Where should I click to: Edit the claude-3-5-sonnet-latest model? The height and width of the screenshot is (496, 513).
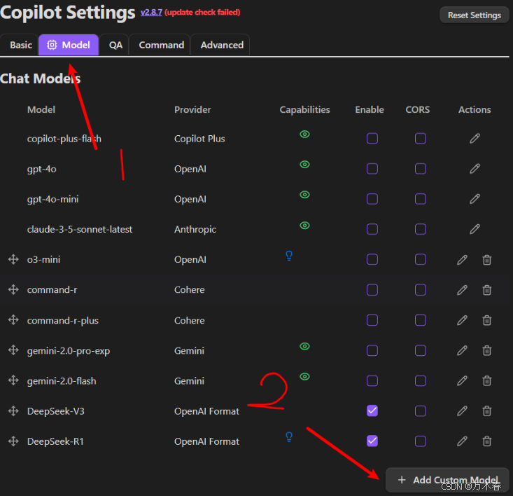coord(475,229)
